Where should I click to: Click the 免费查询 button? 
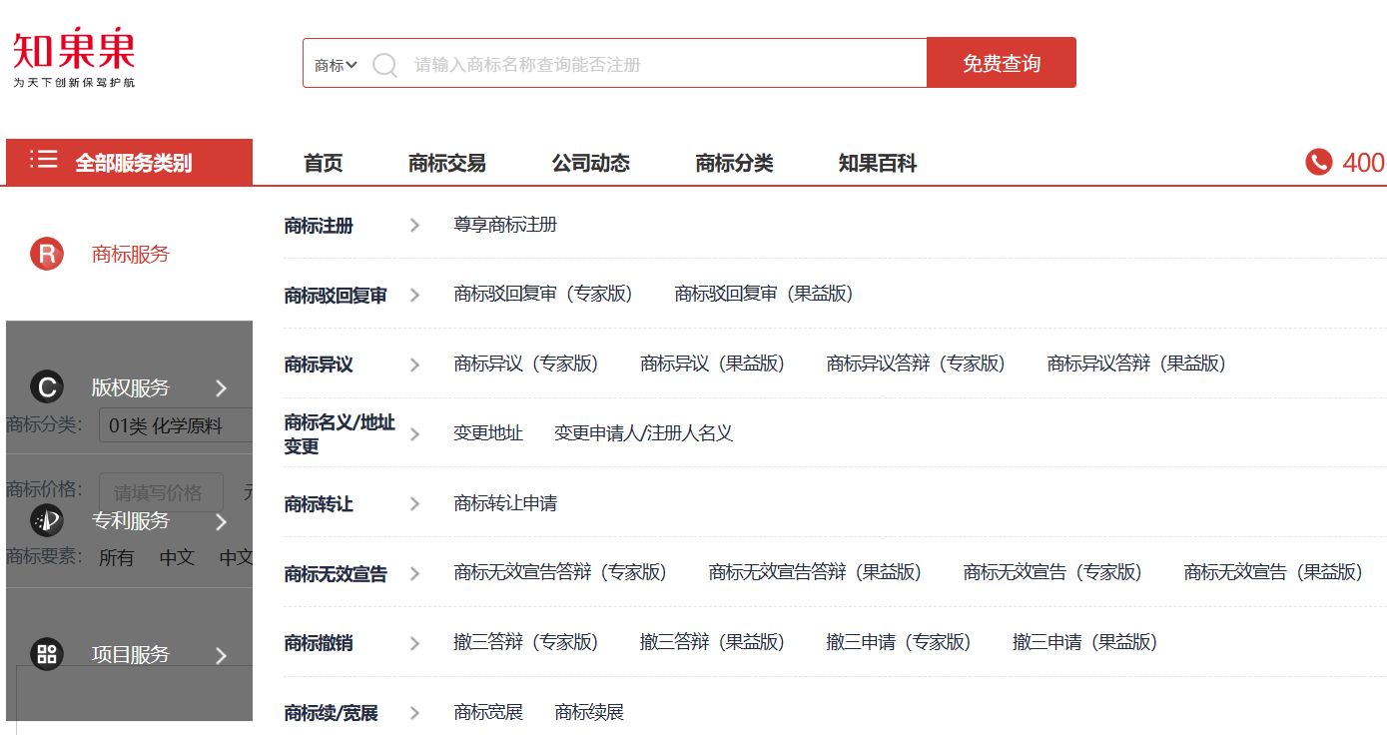1002,62
